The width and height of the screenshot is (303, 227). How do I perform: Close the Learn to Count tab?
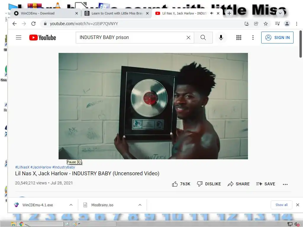147,13
